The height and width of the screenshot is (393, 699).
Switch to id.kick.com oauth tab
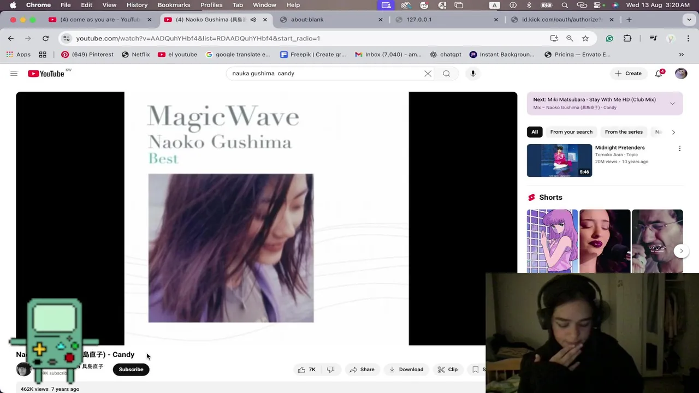562,20
